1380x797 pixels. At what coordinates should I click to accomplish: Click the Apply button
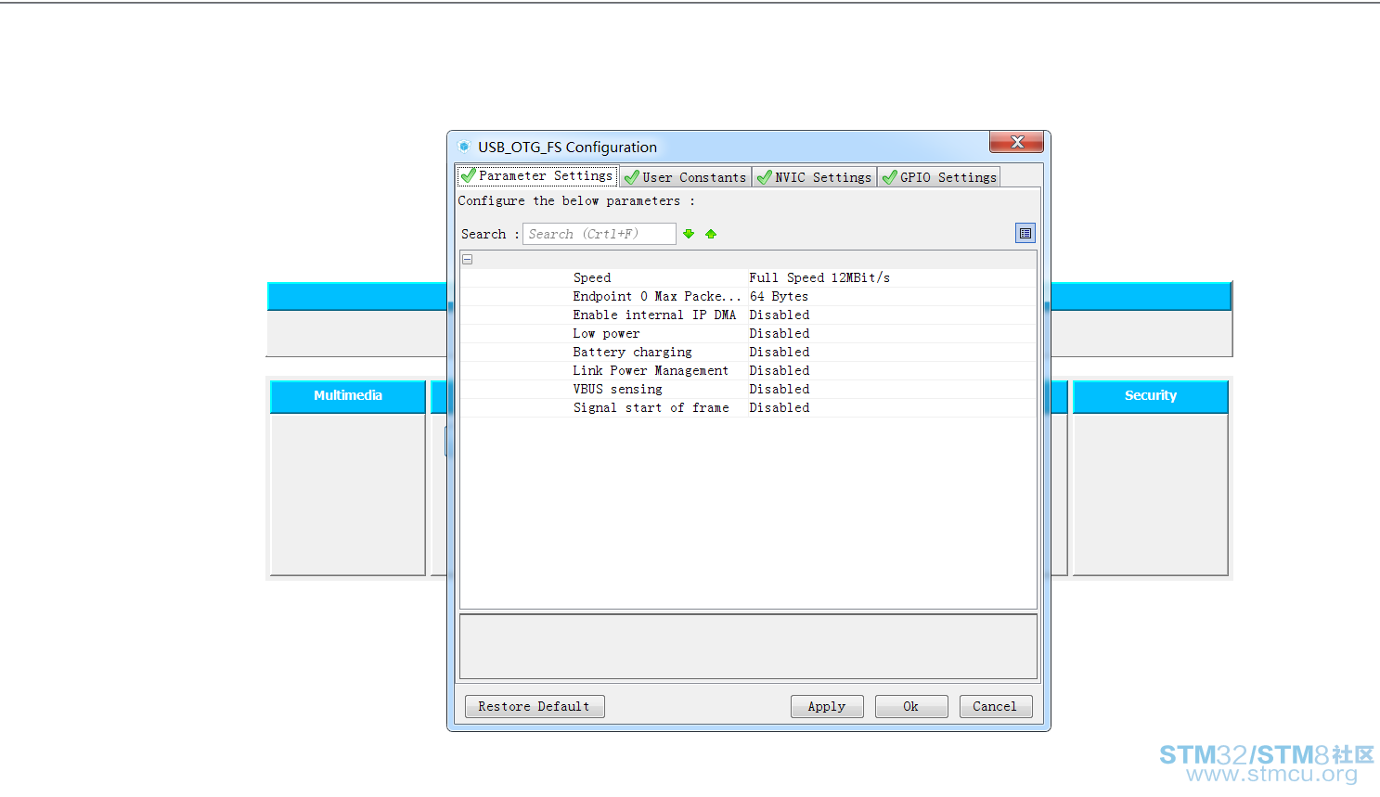[827, 706]
